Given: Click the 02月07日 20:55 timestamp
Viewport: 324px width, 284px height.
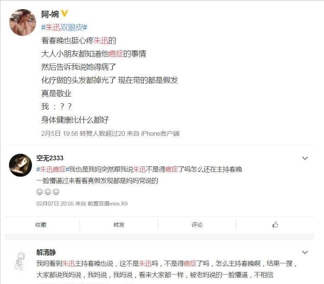Looking at the screenshot, I should [55, 204].
